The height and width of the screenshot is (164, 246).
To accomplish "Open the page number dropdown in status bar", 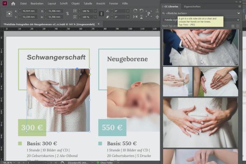I will coord(46,163).
